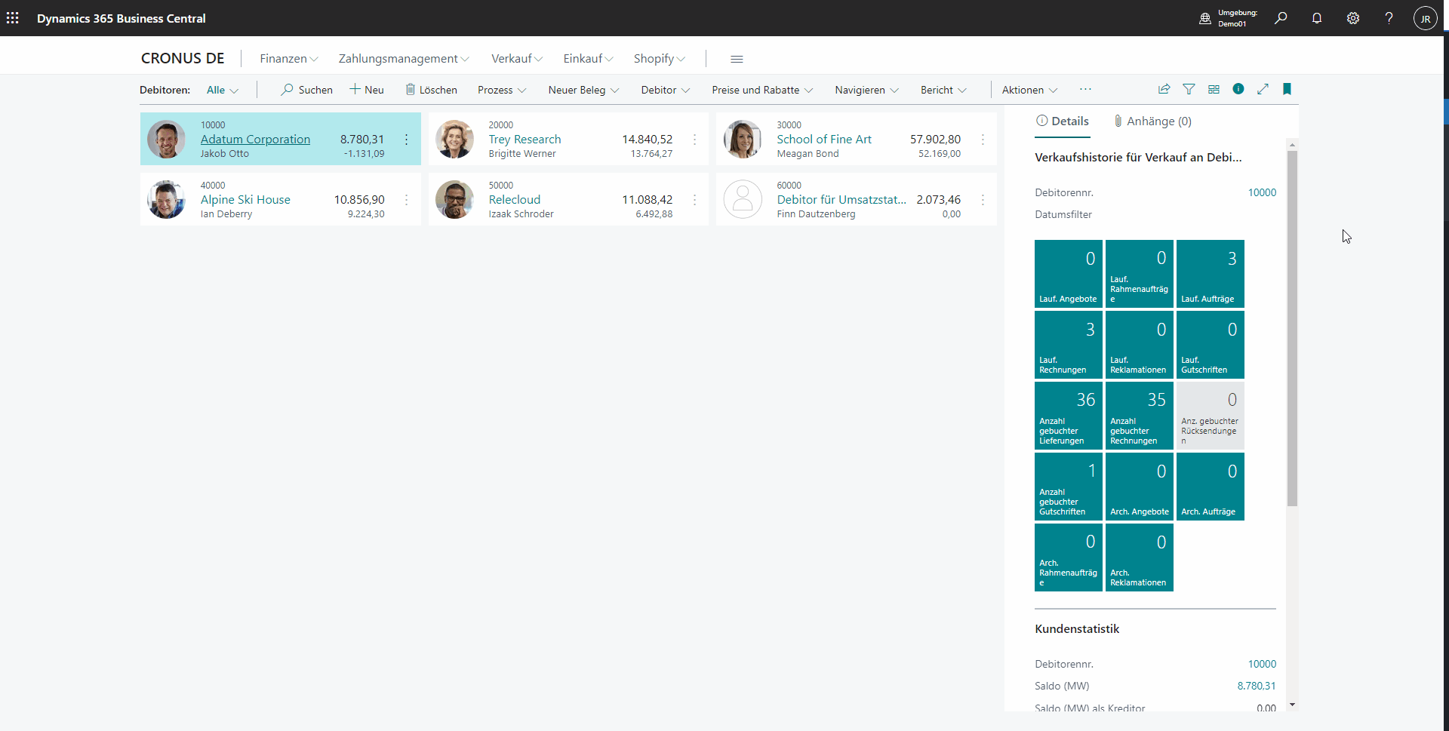Open the Bericht menu
This screenshot has width=1449, height=731.
coord(943,90)
